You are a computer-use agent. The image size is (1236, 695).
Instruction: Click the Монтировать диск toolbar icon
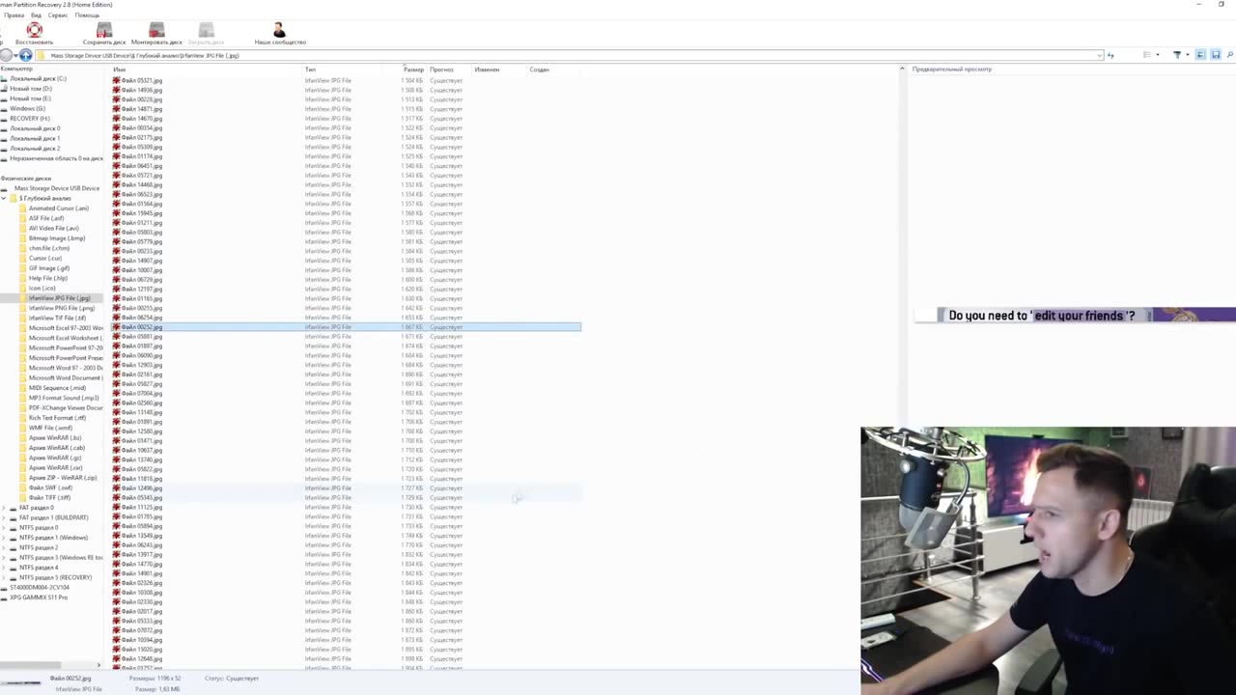pyautogui.click(x=156, y=30)
